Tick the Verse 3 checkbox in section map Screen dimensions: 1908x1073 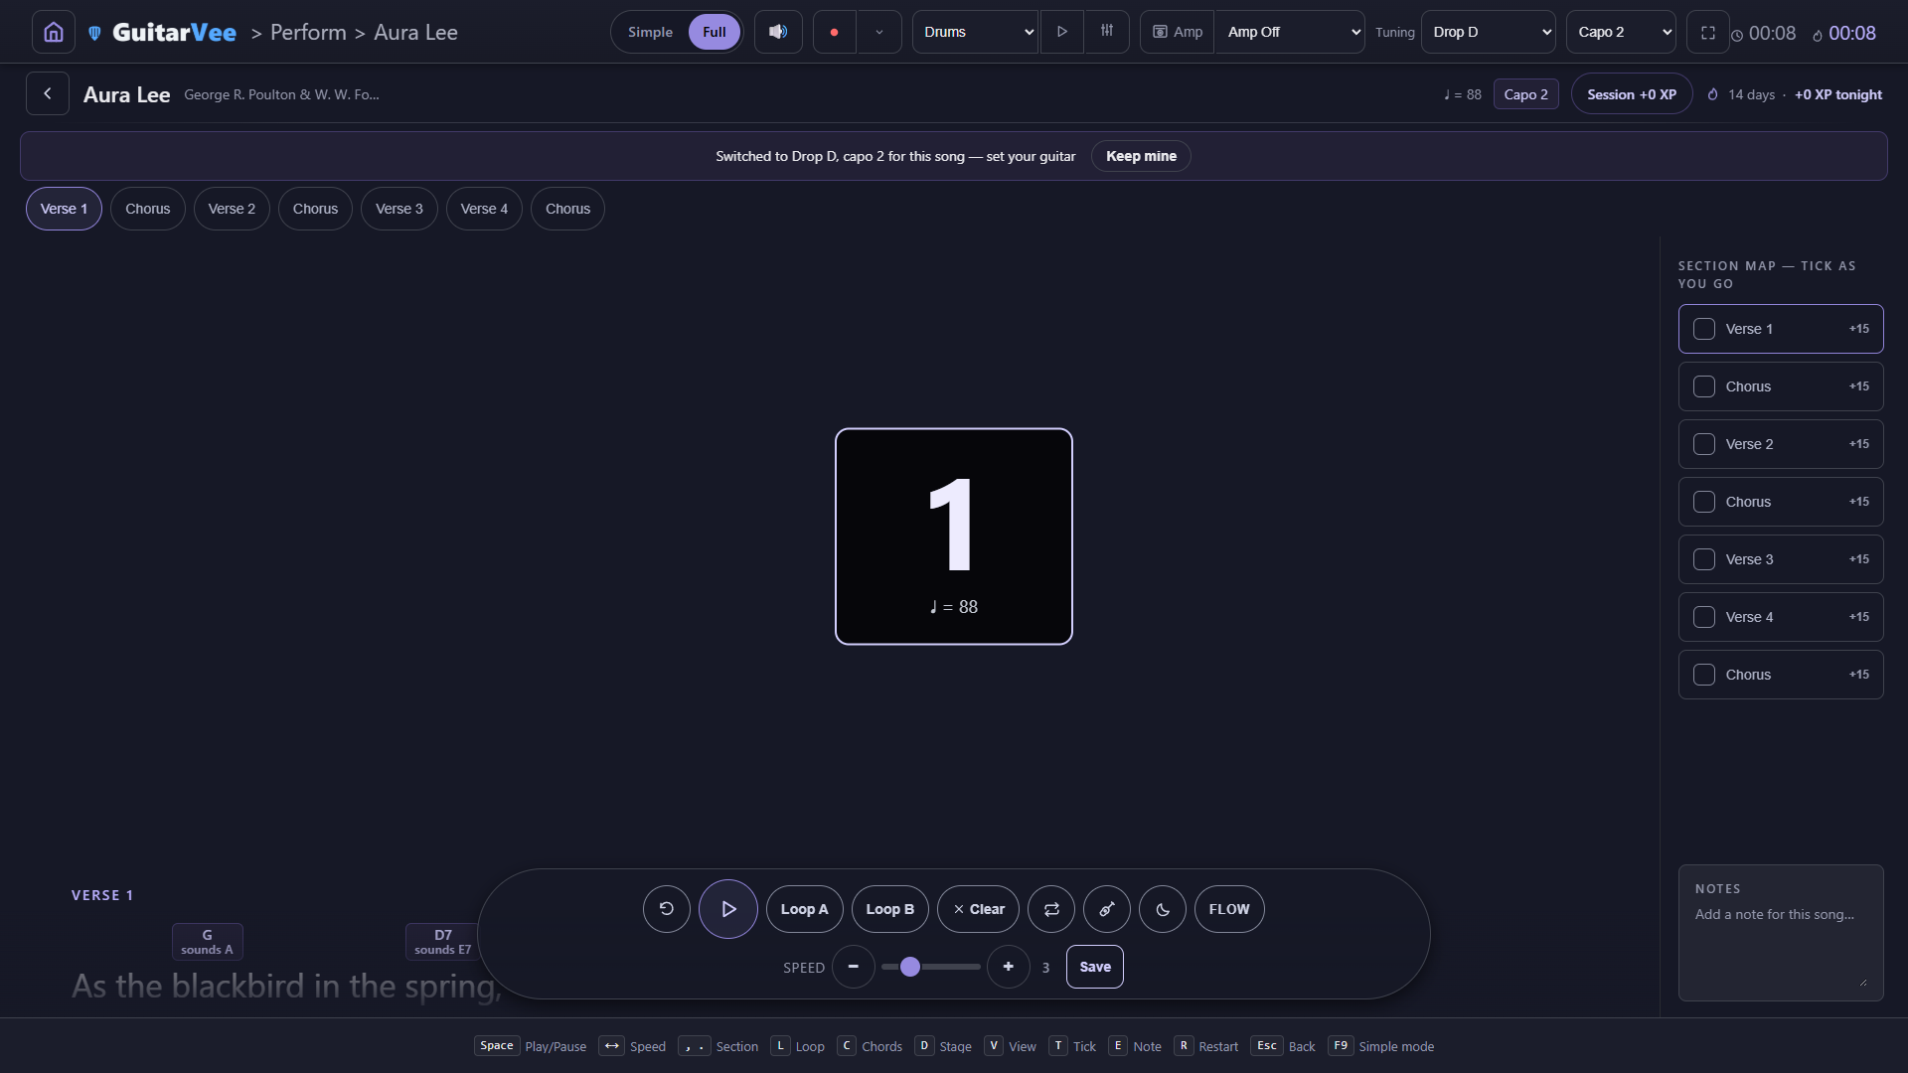pyautogui.click(x=1704, y=559)
